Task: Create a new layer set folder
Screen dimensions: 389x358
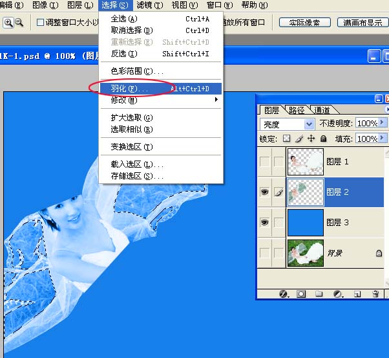Action: pyautogui.click(x=319, y=294)
